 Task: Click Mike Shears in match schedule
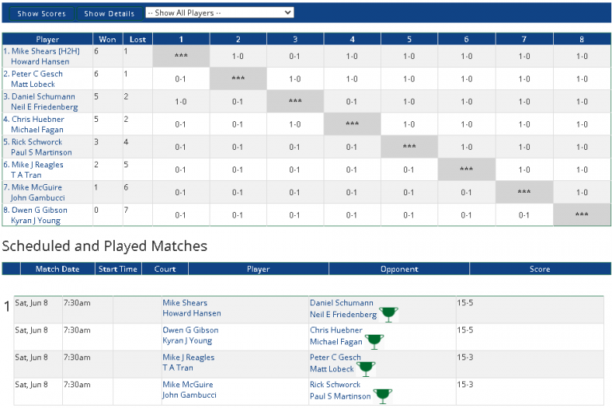pos(185,303)
